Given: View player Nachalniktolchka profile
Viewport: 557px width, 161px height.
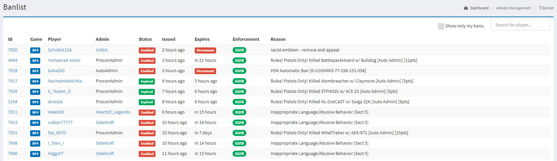Looking at the screenshot, I should (65, 81).
